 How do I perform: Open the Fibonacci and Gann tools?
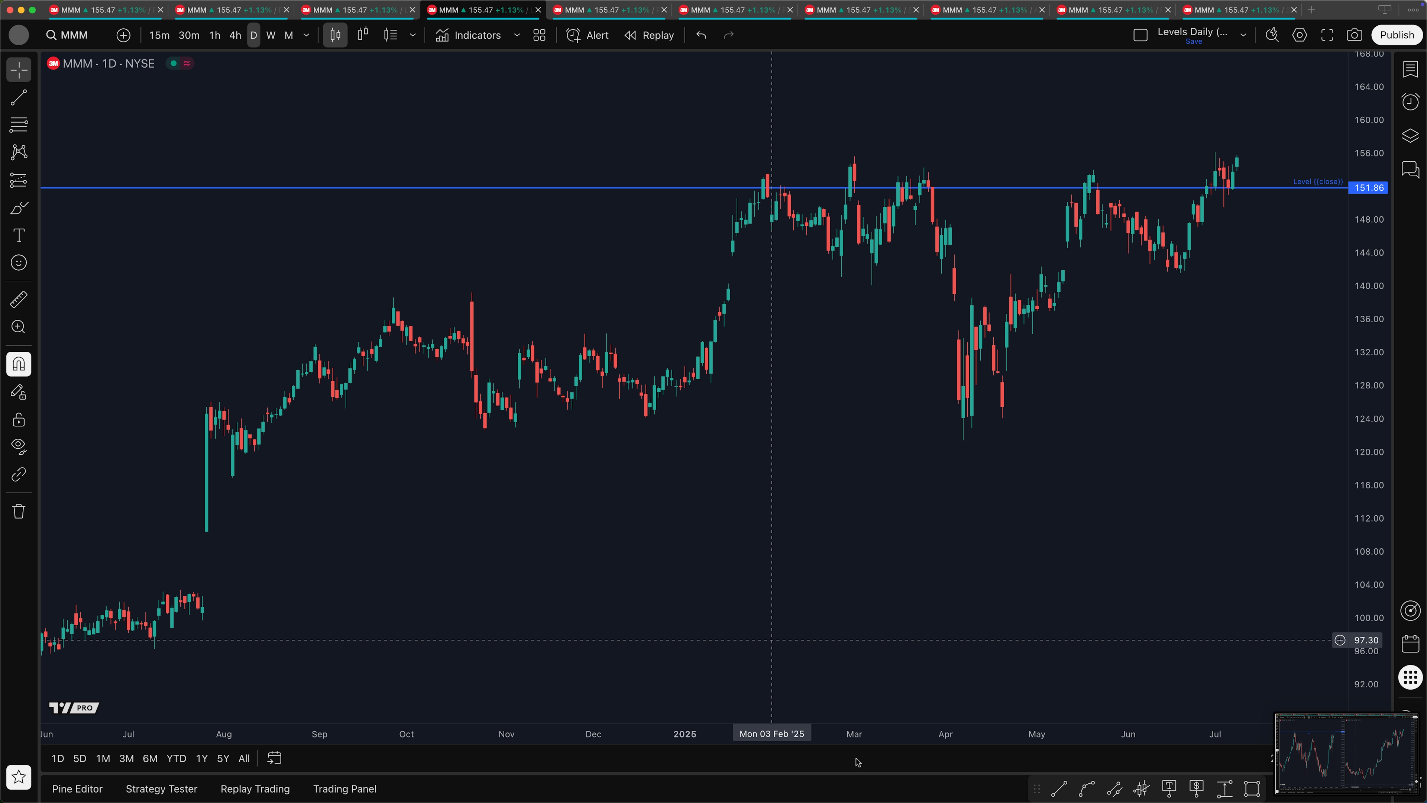pos(19,125)
